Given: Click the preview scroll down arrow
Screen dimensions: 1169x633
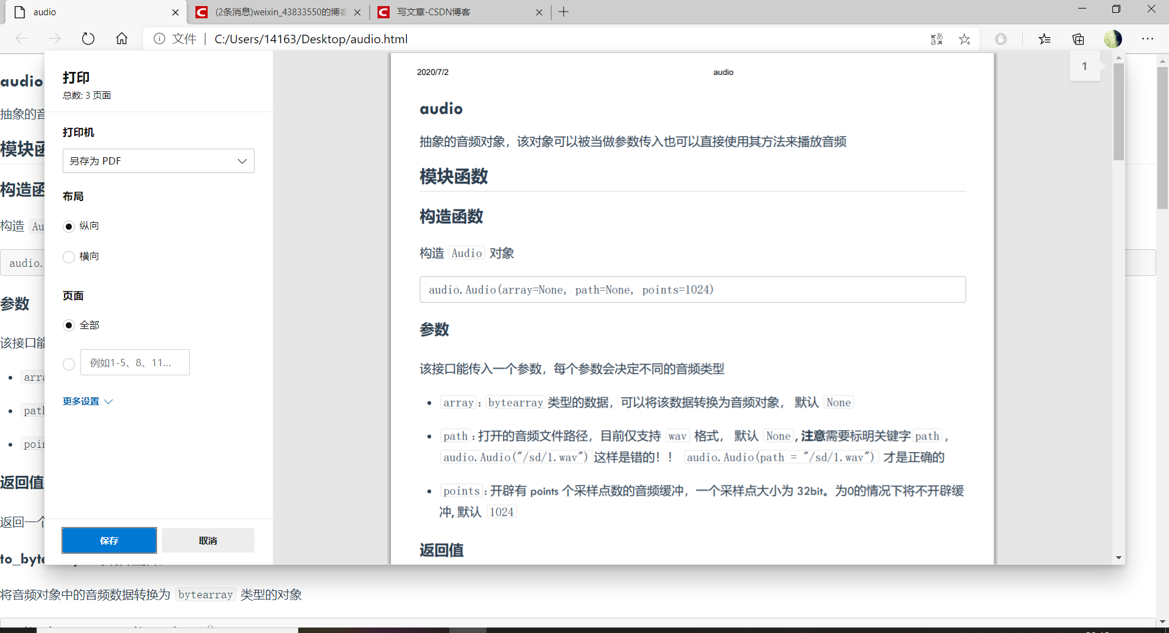Looking at the screenshot, I should pyautogui.click(x=1118, y=558).
